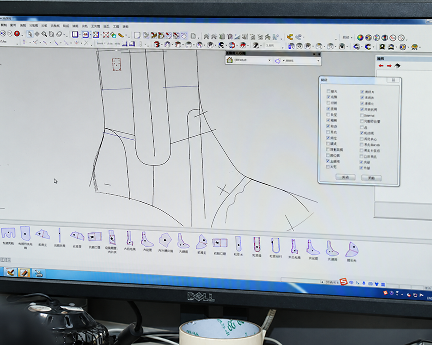This screenshot has width=432, height=345.
Task: Click the red dotted rectangle on the pattern
Action: 116,65
